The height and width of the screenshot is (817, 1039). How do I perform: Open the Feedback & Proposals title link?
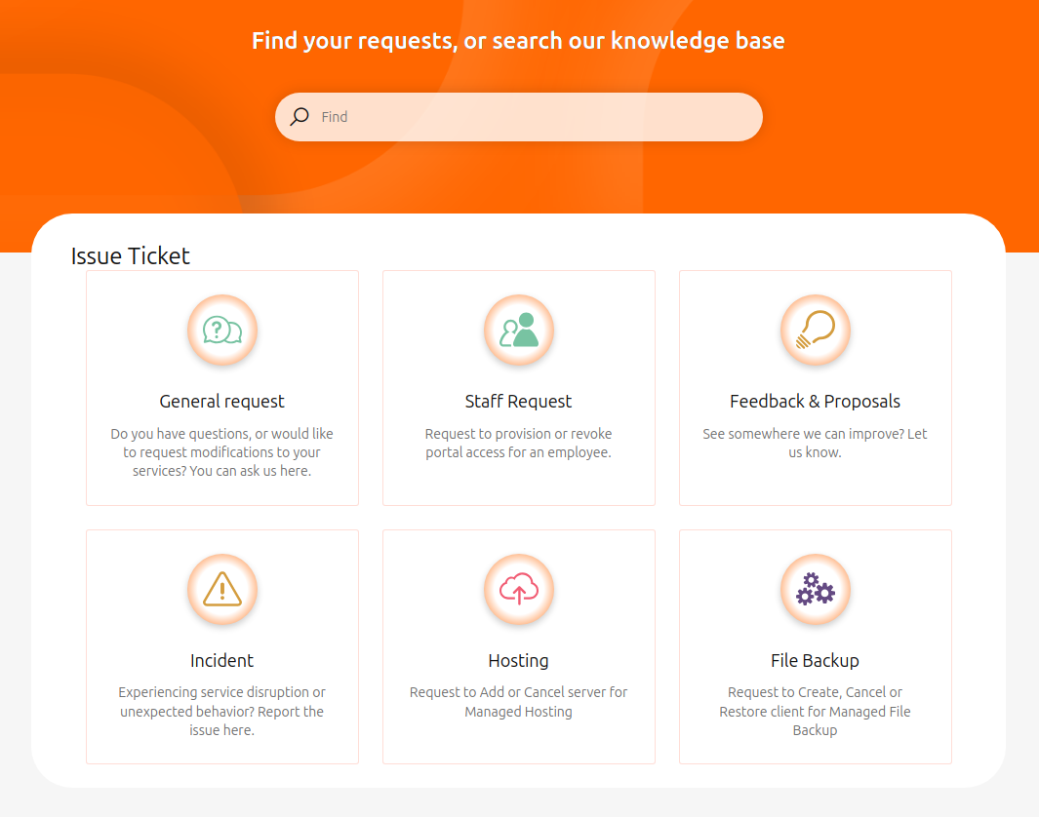point(816,402)
